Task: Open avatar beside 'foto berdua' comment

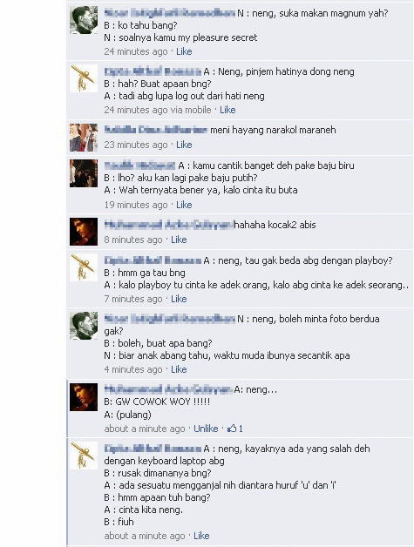Action: coord(84,326)
